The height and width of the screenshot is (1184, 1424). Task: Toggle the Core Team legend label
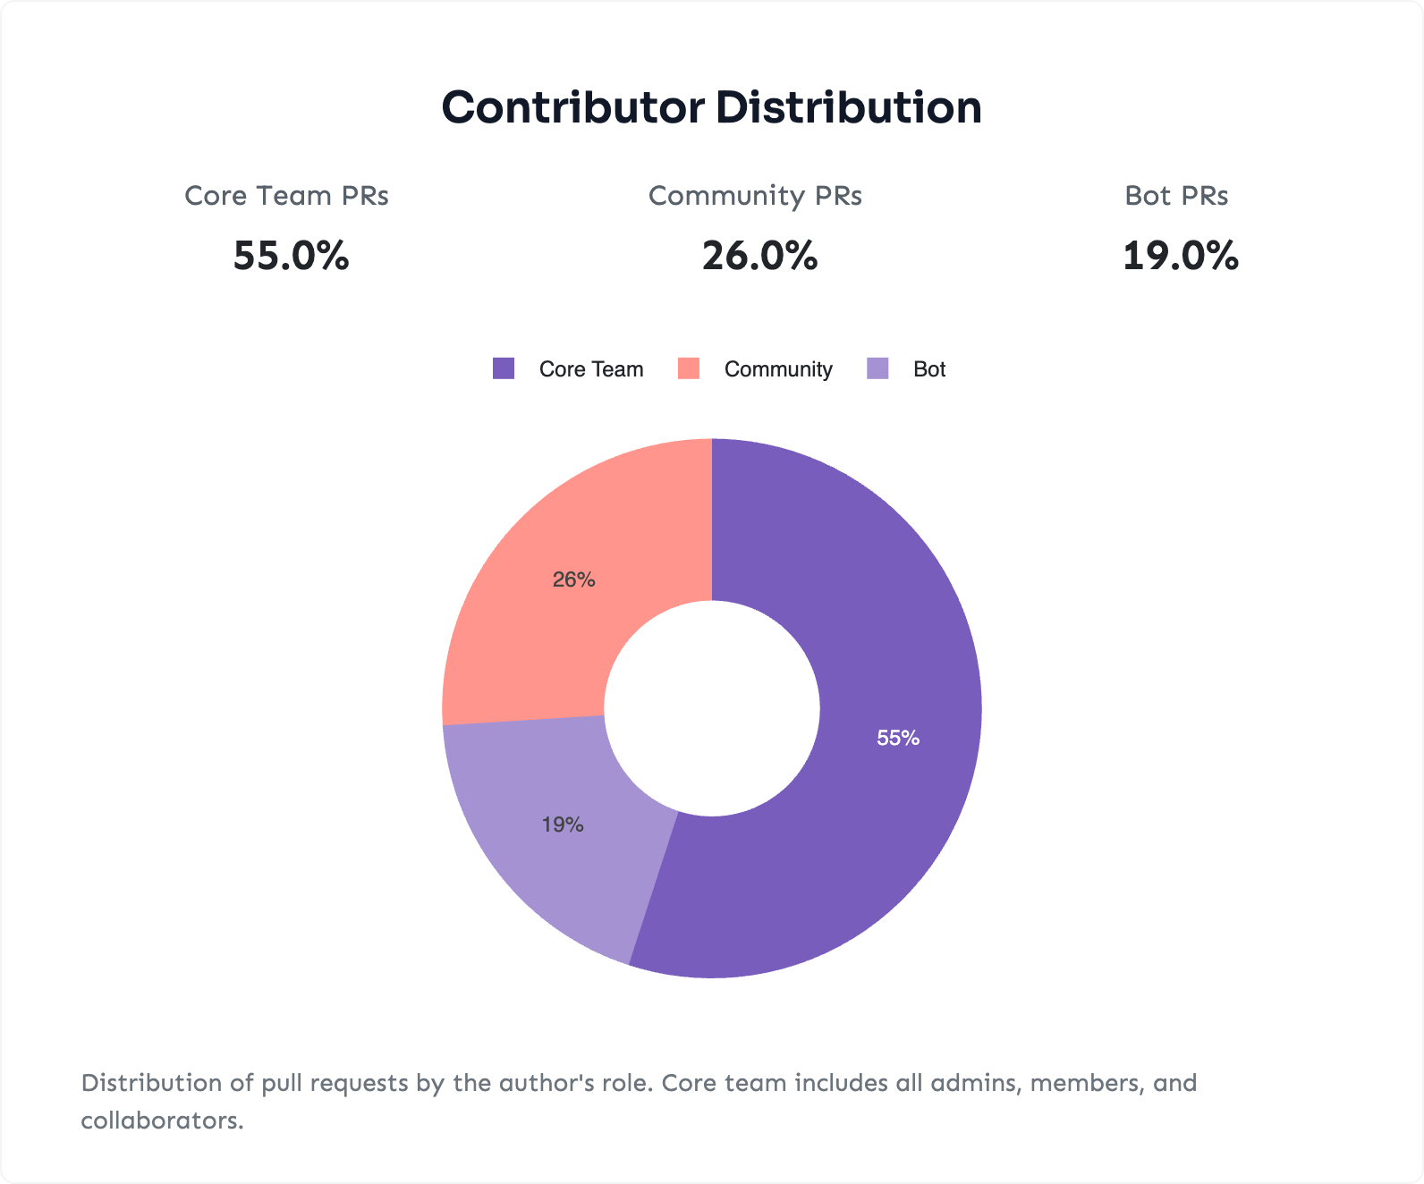tap(590, 369)
